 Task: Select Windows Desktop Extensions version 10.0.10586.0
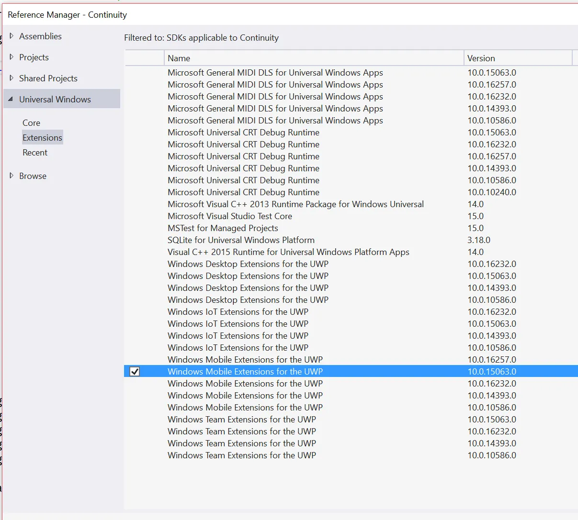pyautogui.click(x=351, y=300)
